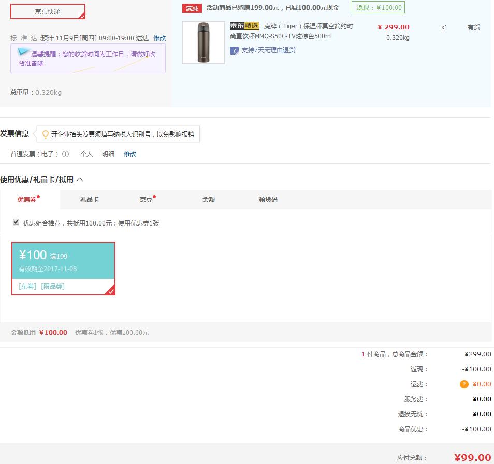Click 修改 link for invoice information
The width and height of the screenshot is (494, 464).
pyautogui.click(x=130, y=154)
